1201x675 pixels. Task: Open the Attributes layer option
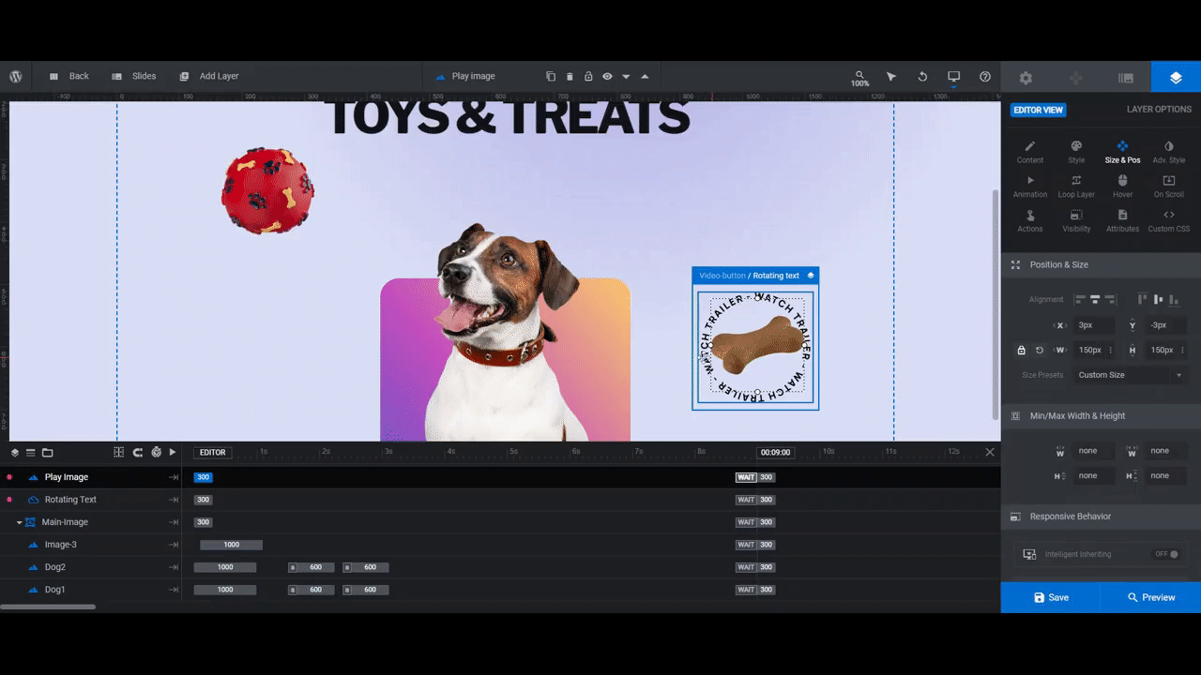[x=1122, y=221]
